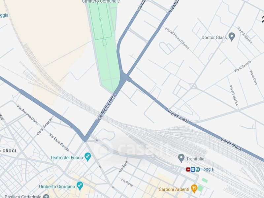Click the Via del Feudo D'Ascoli label
Screen dimensions: 264x198
(x=177, y=38)
